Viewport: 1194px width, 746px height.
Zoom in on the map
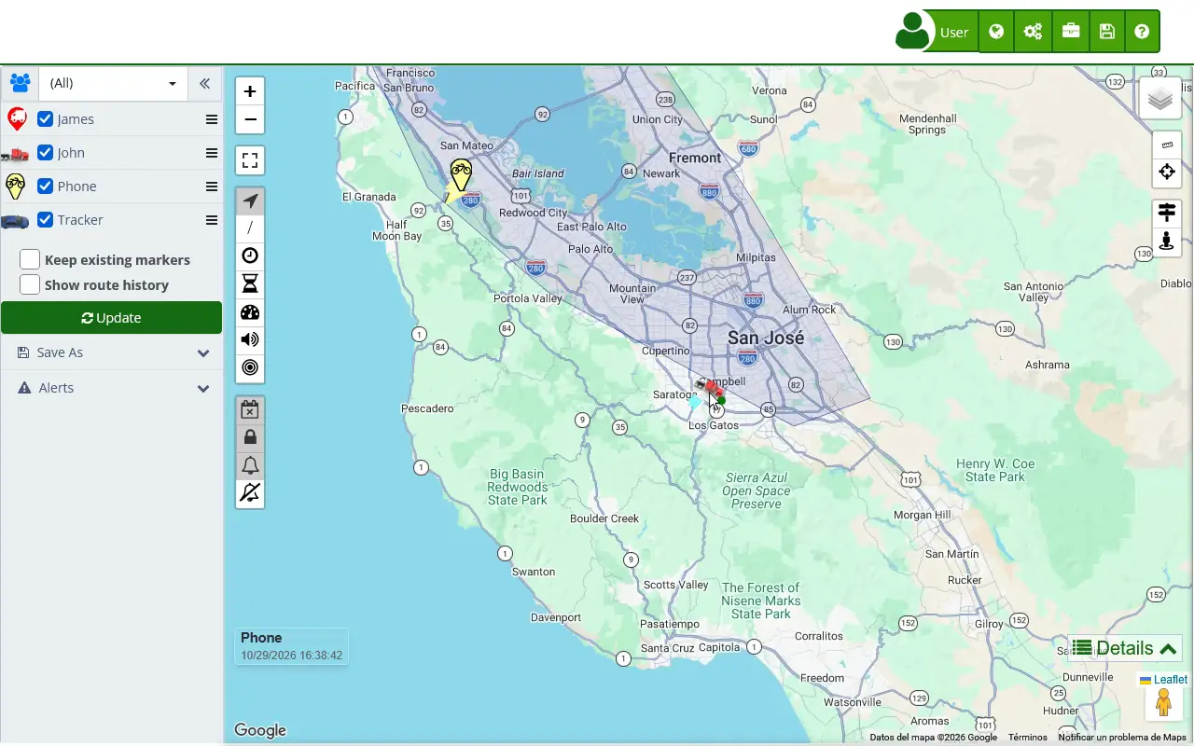pyautogui.click(x=250, y=91)
